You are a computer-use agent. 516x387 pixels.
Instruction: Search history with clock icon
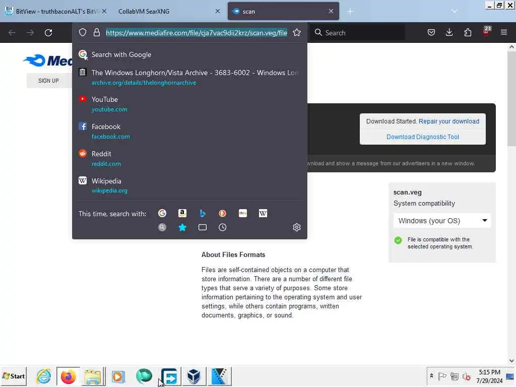[x=222, y=227]
